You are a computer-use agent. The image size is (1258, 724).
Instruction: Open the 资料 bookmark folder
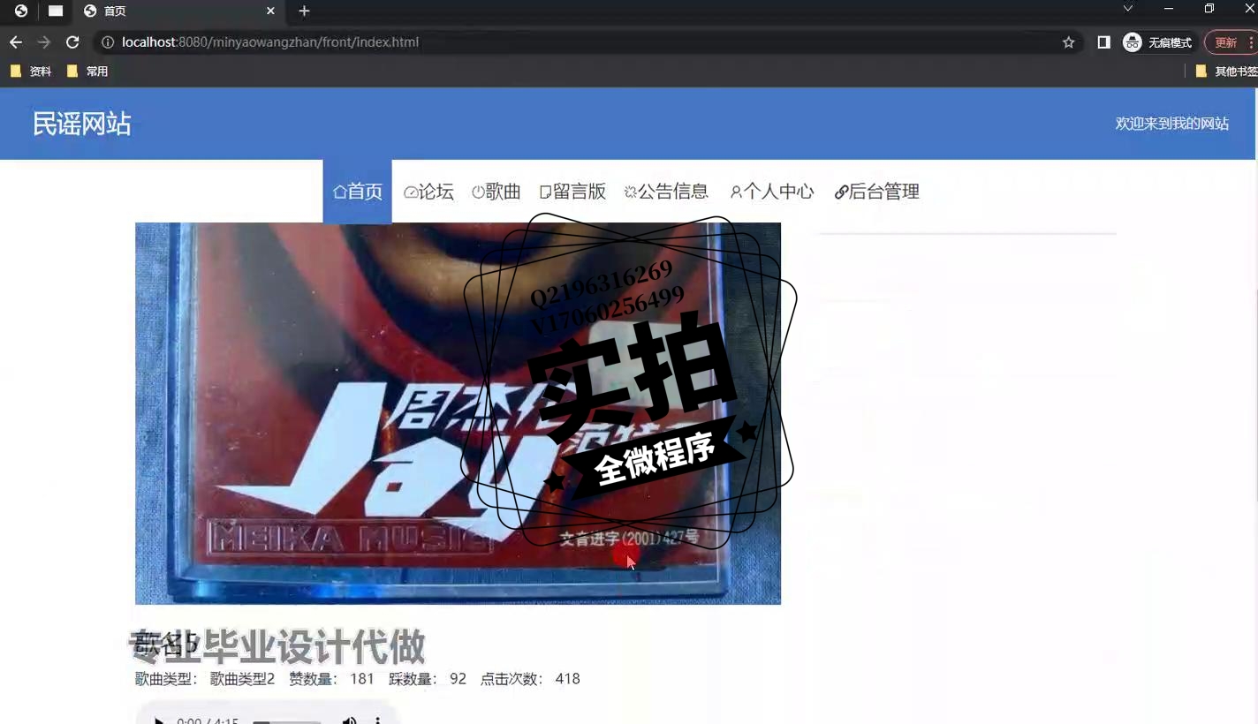[31, 72]
